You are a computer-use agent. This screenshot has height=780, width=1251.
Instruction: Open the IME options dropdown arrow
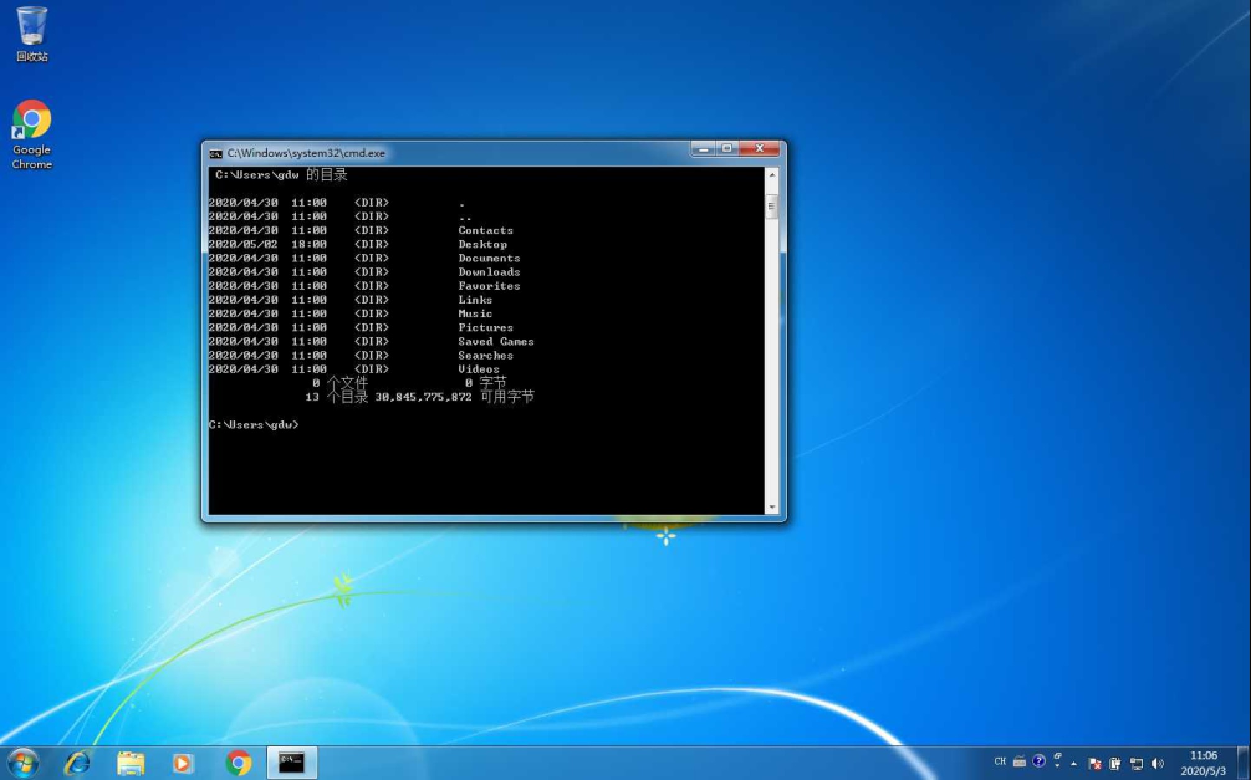click(1058, 761)
